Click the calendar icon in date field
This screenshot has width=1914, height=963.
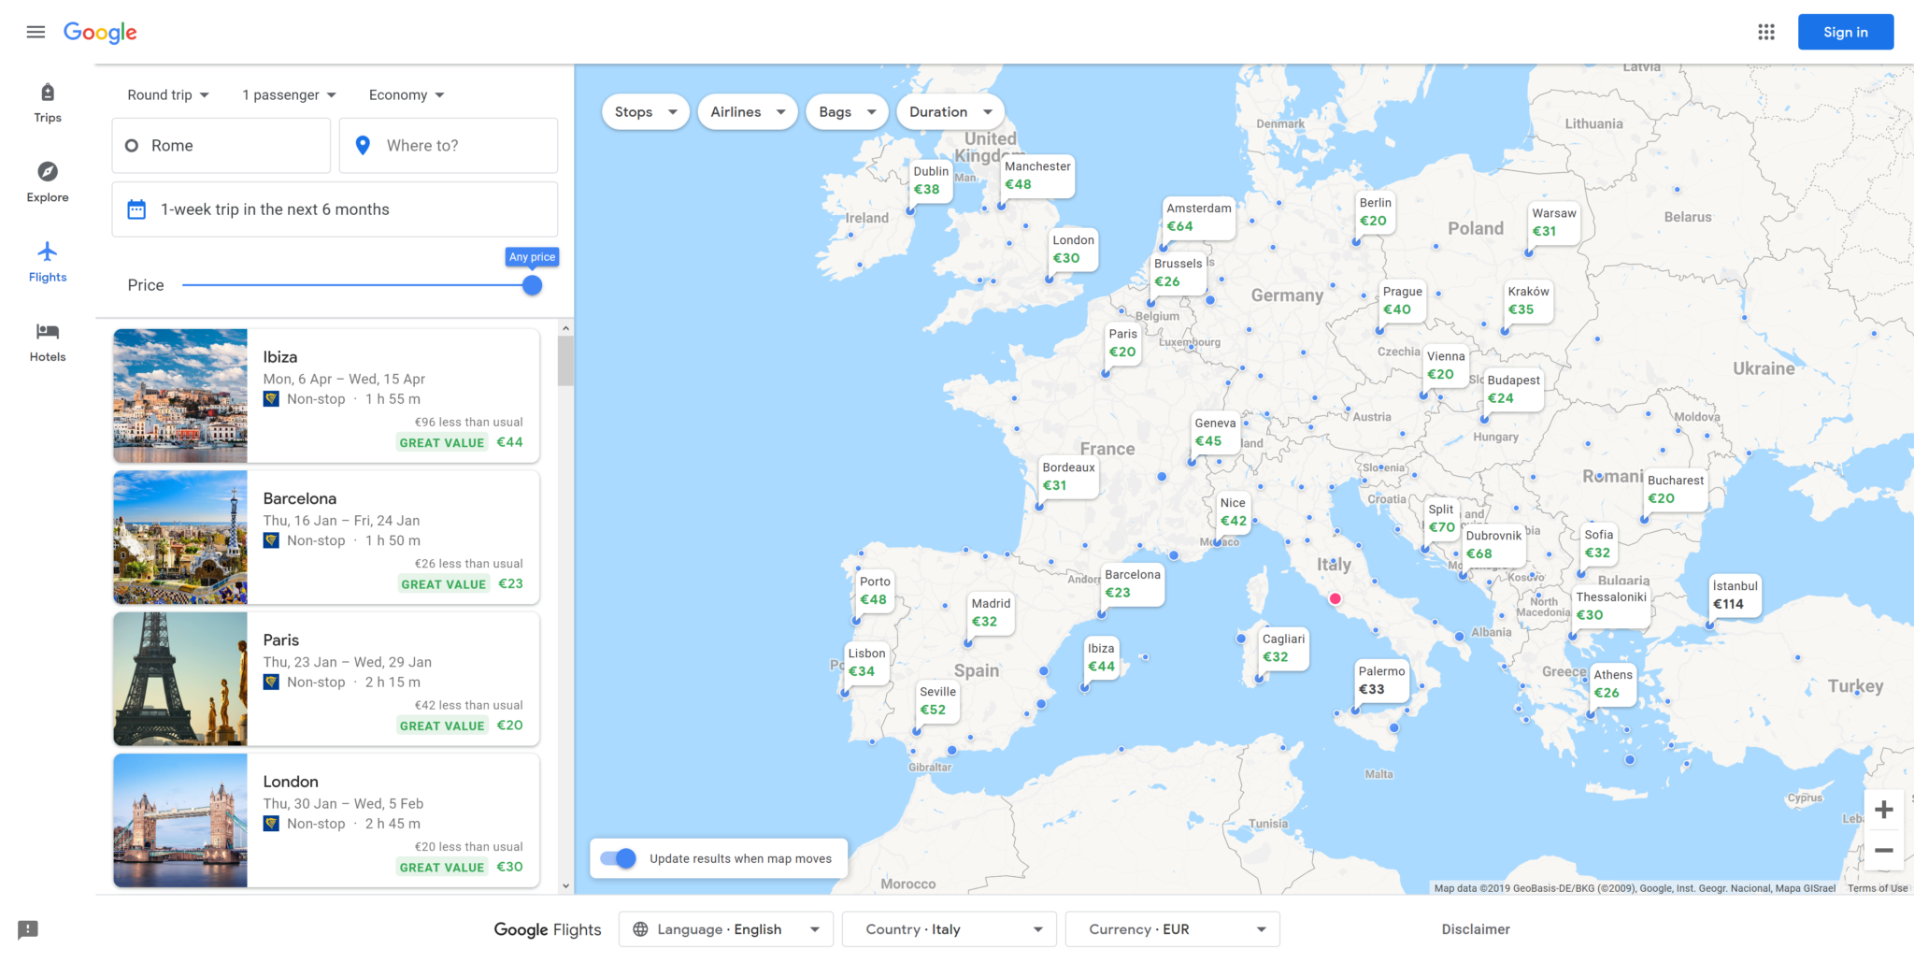pyautogui.click(x=136, y=209)
